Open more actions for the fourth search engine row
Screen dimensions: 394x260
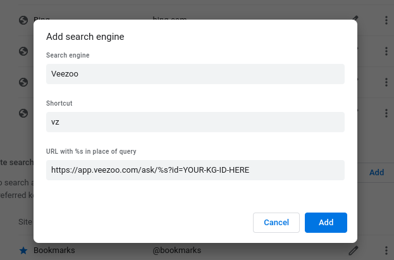(x=386, y=113)
